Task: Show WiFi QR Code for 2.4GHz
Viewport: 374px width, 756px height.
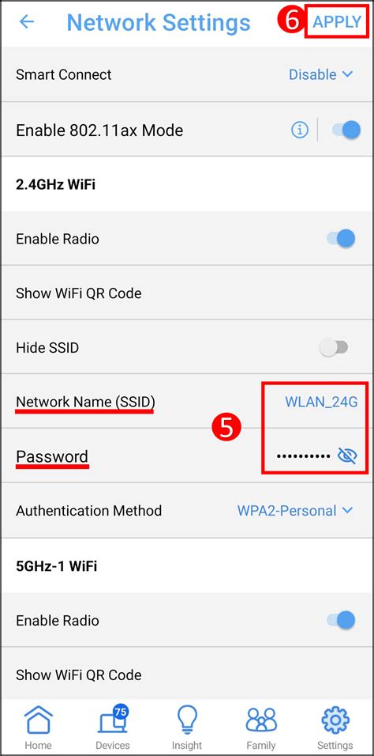Action: pyautogui.click(x=187, y=293)
